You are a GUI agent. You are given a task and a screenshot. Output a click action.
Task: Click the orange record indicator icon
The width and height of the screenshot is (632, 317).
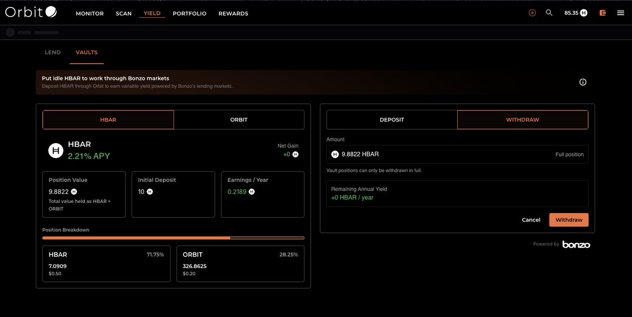point(532,13)
